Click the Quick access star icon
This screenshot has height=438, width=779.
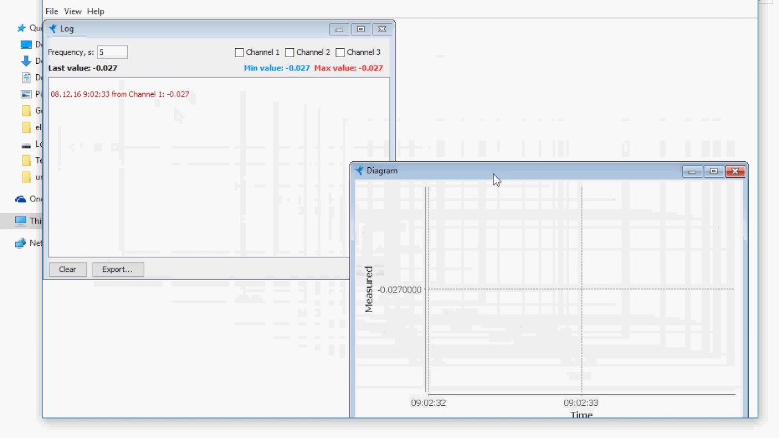(x=22, y=28)
